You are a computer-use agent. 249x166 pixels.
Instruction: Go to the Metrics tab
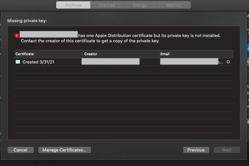(174, 5)
